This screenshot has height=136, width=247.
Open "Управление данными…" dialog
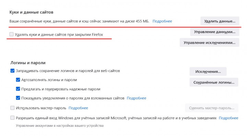214,32
